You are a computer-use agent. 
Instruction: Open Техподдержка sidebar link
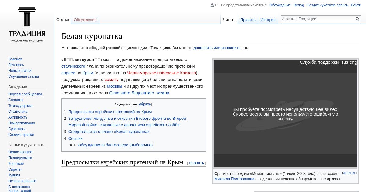coord(20,106)
